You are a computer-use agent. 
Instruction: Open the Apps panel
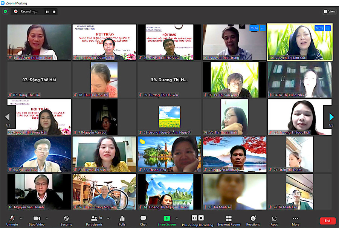coord(274,219)
